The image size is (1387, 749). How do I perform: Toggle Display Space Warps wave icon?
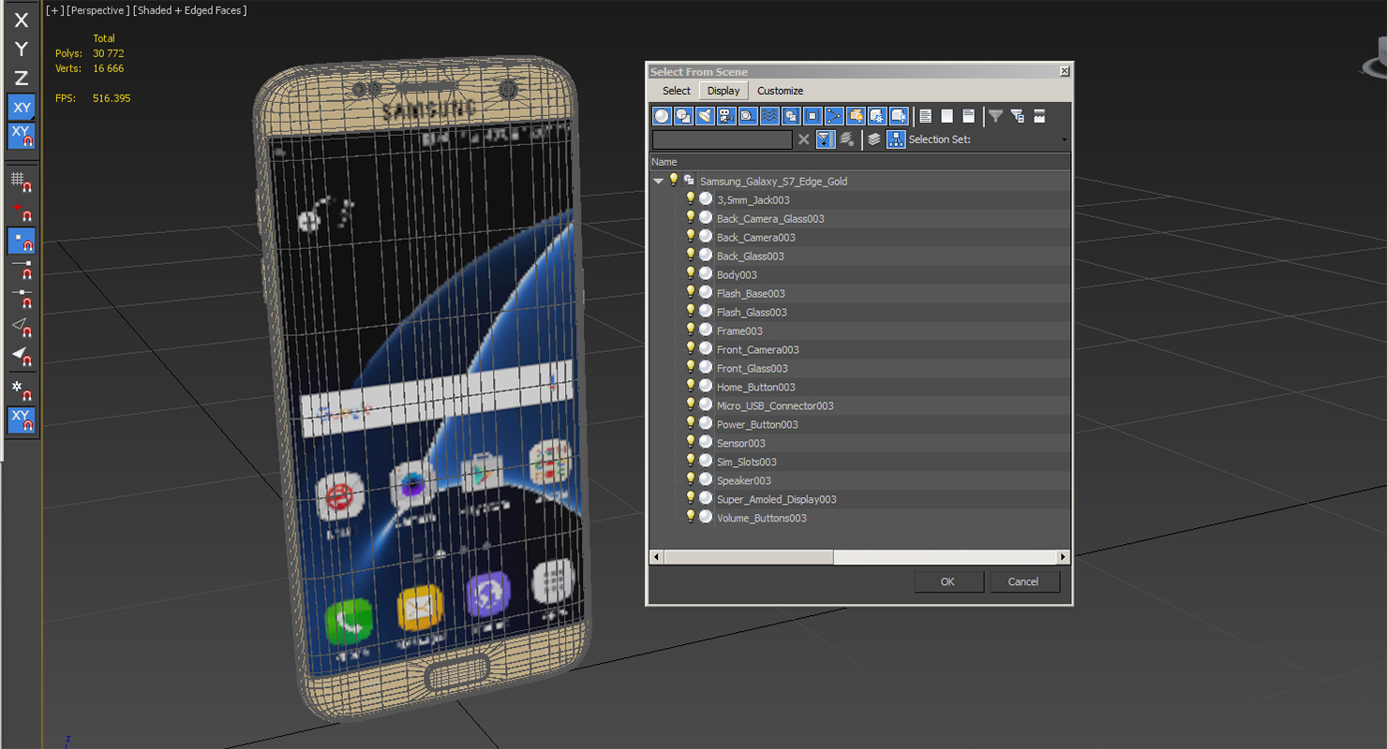click(x=770, y=116)
